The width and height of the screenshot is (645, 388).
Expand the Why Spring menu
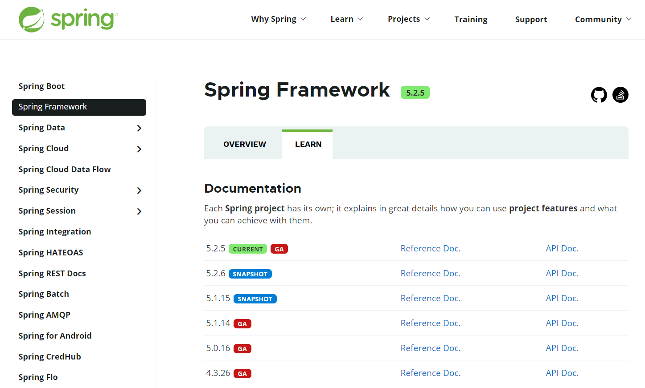click(x=279, y=19)
